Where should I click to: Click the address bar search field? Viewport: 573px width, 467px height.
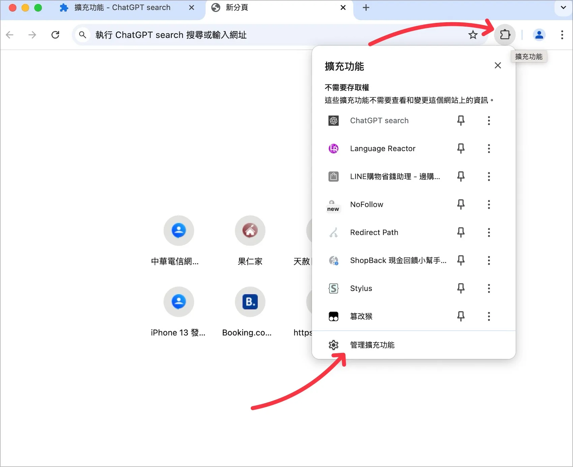(x=280, y=35)
